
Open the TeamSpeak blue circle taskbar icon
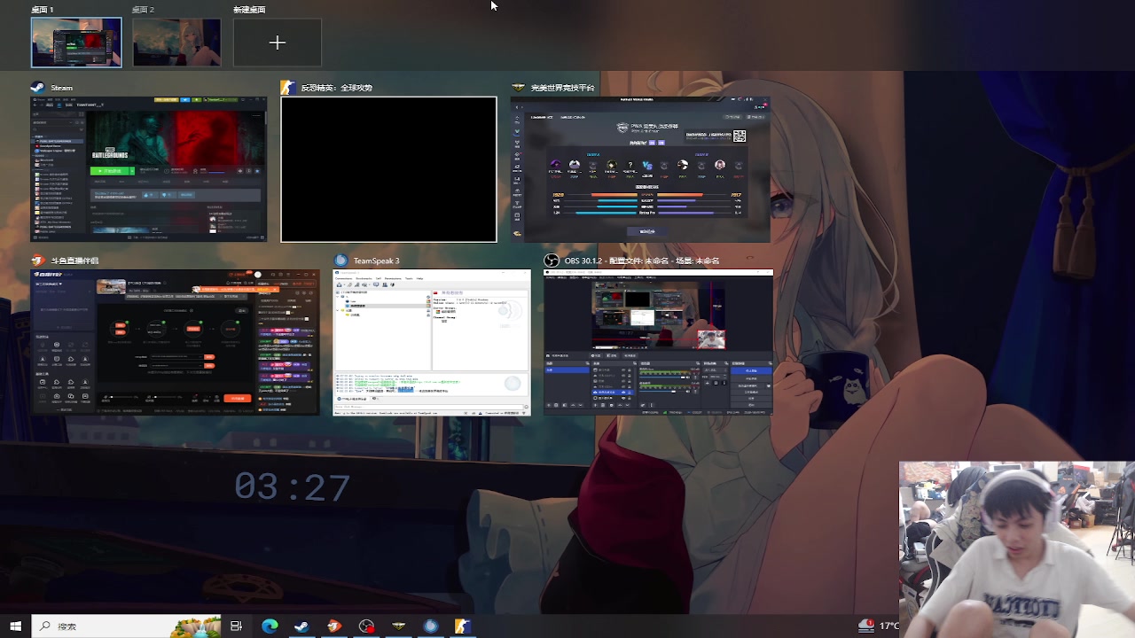point(430,626)
